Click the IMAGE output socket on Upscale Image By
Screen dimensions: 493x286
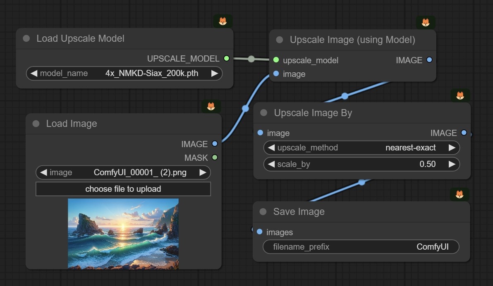click(x=464, y=133)
